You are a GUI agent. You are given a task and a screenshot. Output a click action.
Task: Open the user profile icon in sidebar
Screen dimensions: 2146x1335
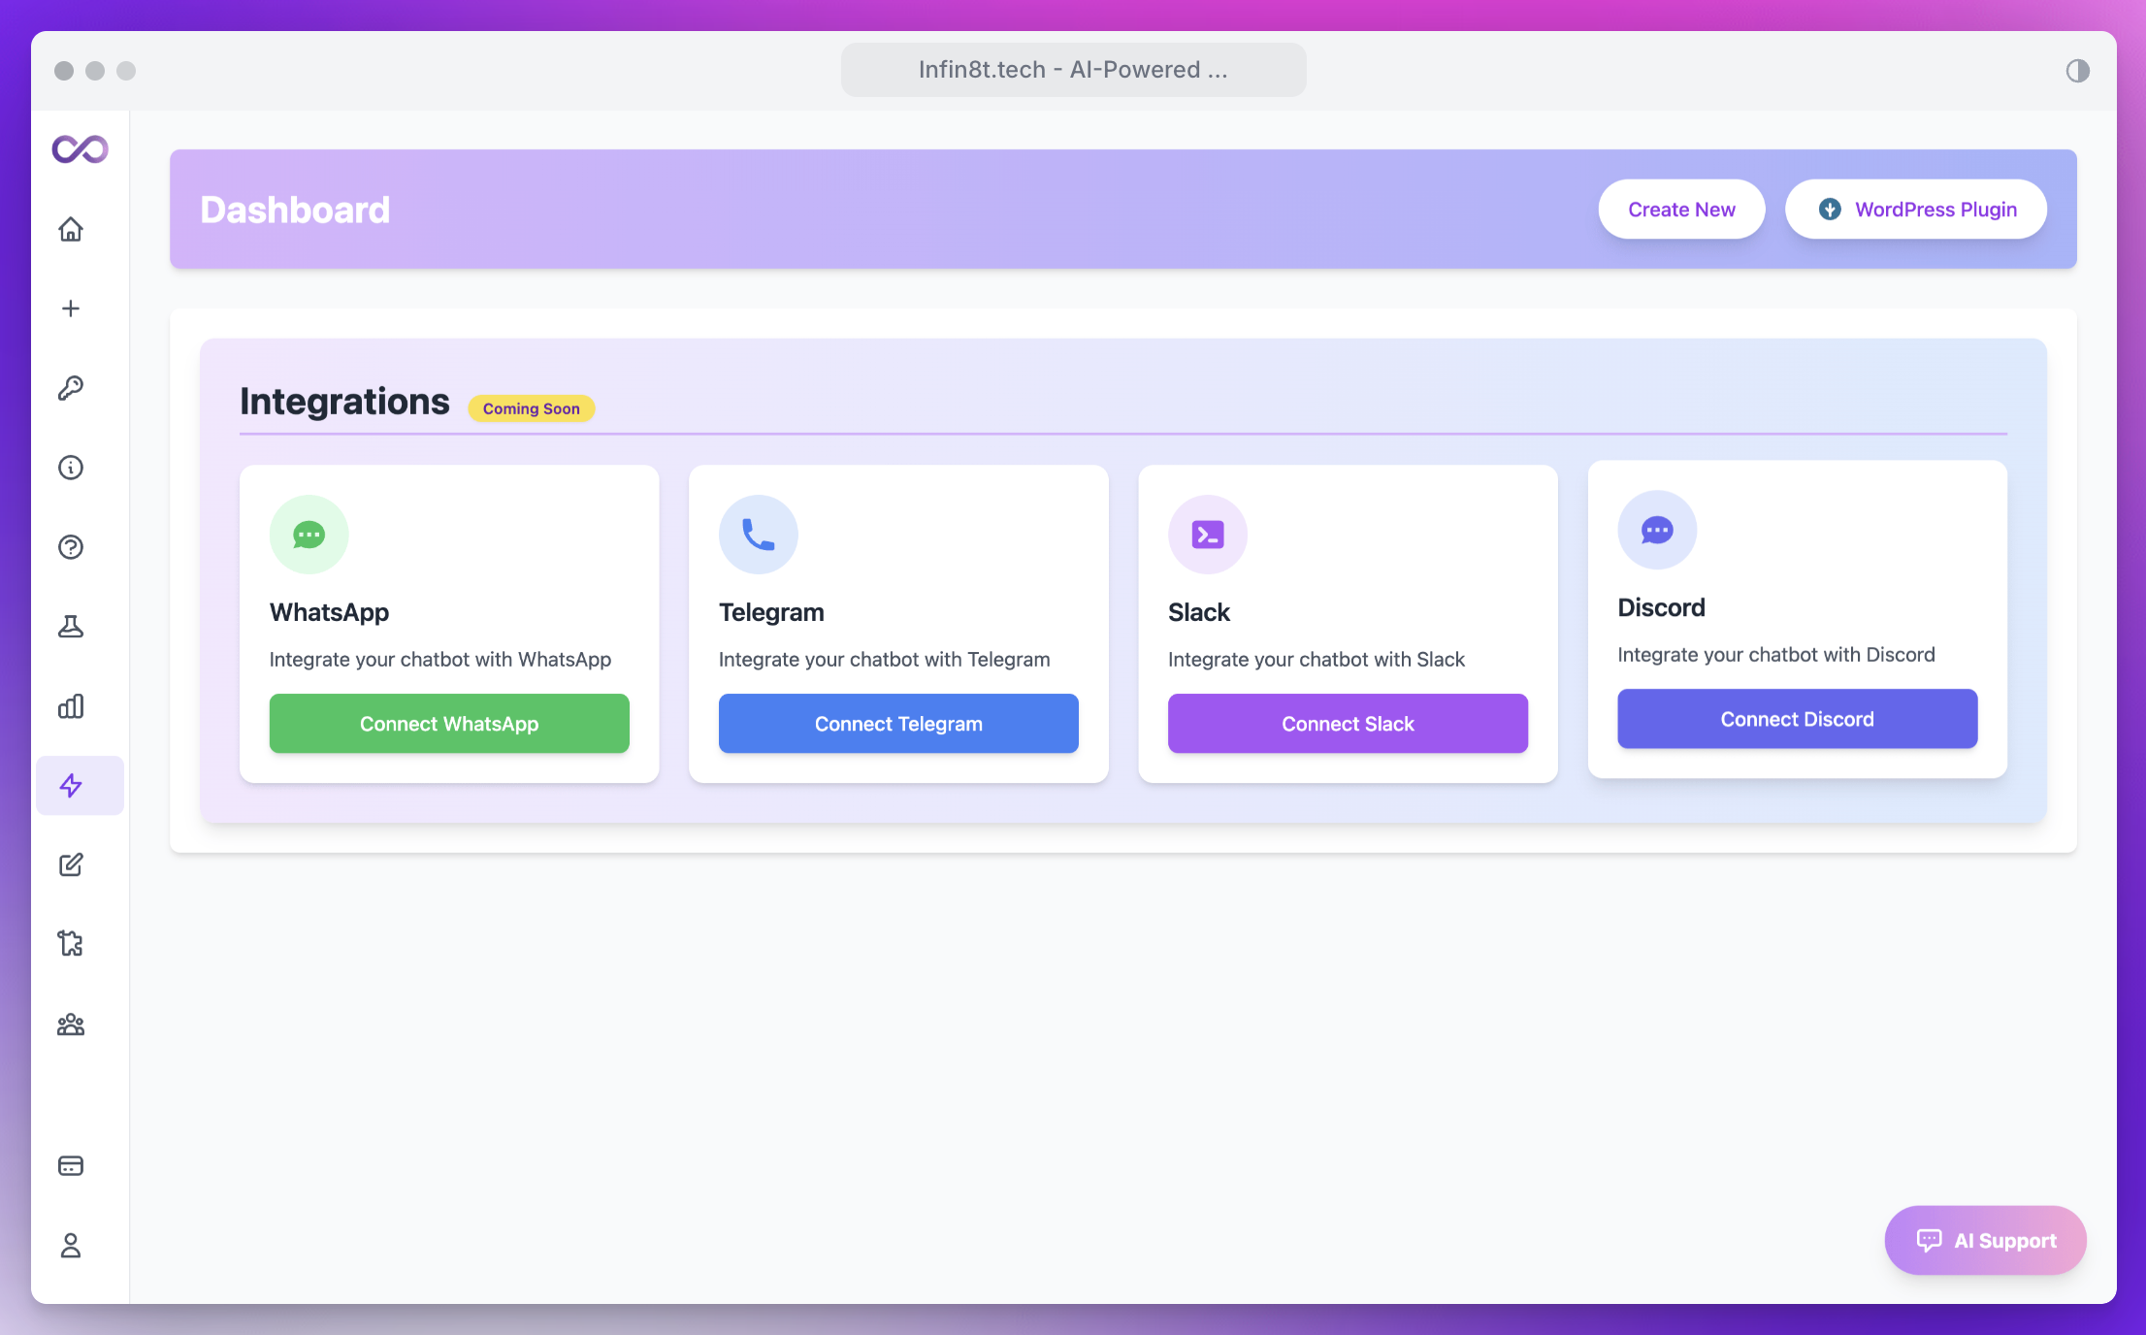(71, 1245)
